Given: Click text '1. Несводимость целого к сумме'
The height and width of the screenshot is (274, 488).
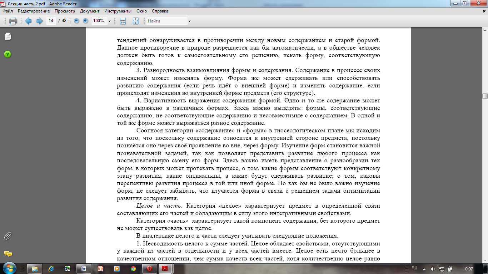Looking at the screenshot, I should tap(193, 244).
